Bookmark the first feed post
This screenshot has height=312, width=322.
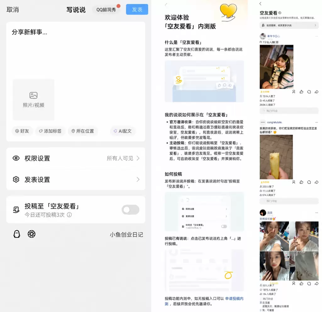click(x=294, y=92)
